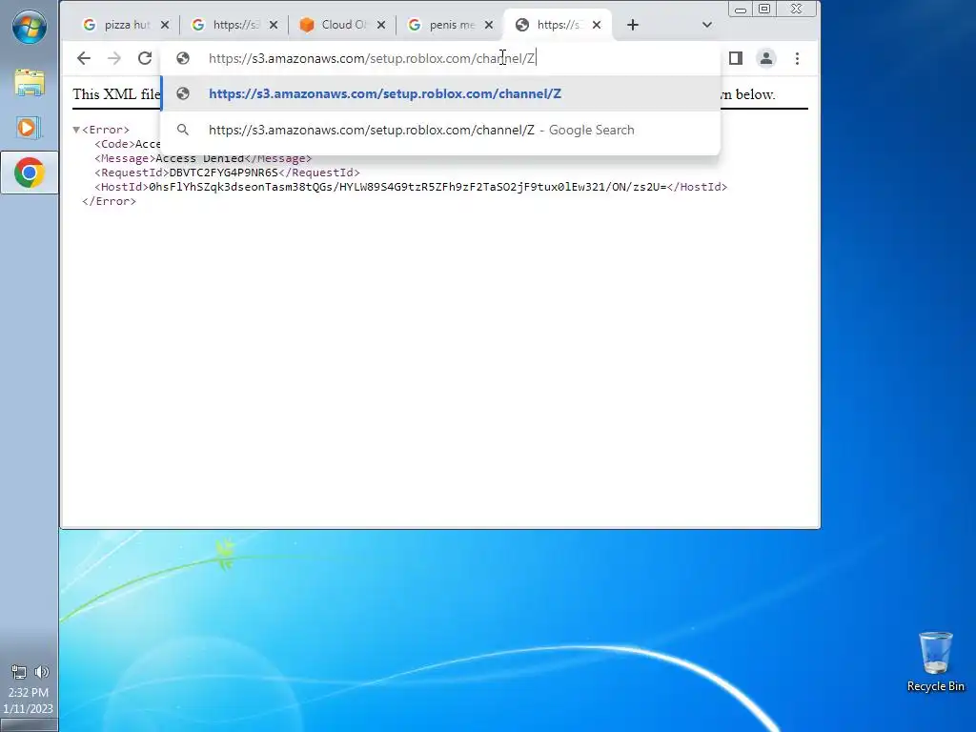
Task: Open Chrome's three-dot menu
Action: tap(798, 58)
